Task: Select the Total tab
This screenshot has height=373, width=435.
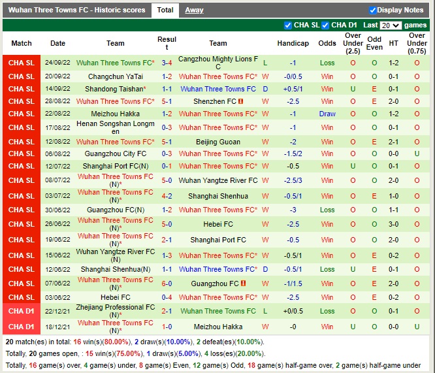Action: [165, 10]
